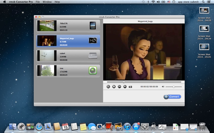Skip to previous video button
This screenshot has width=214, height=133.
(119, 87)
